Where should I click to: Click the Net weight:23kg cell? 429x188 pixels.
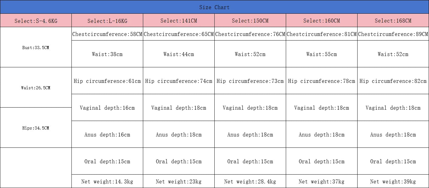click(x=179, y=182)
